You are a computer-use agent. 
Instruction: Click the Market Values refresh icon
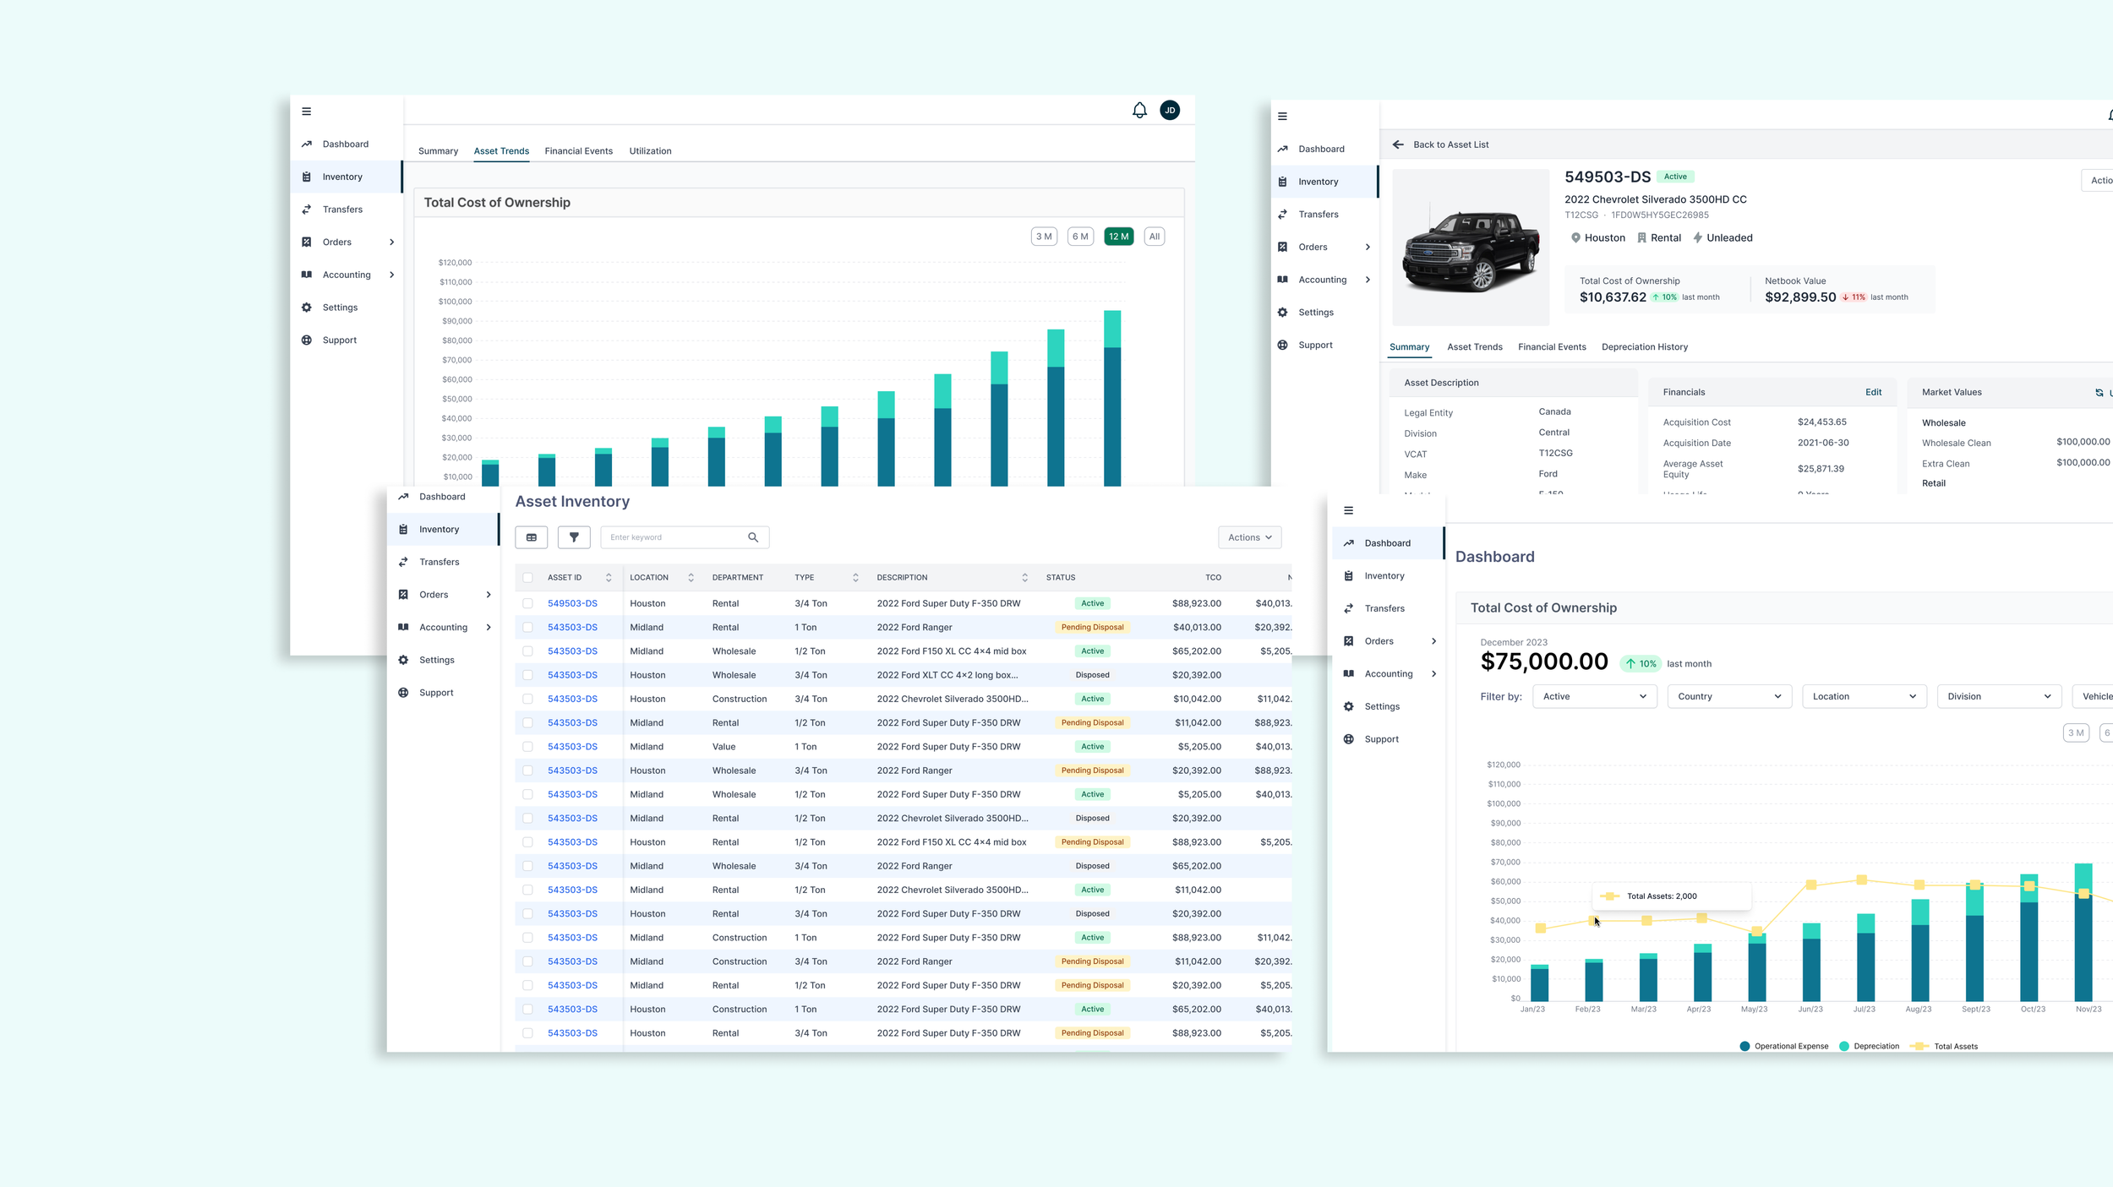click(2099, 392)
